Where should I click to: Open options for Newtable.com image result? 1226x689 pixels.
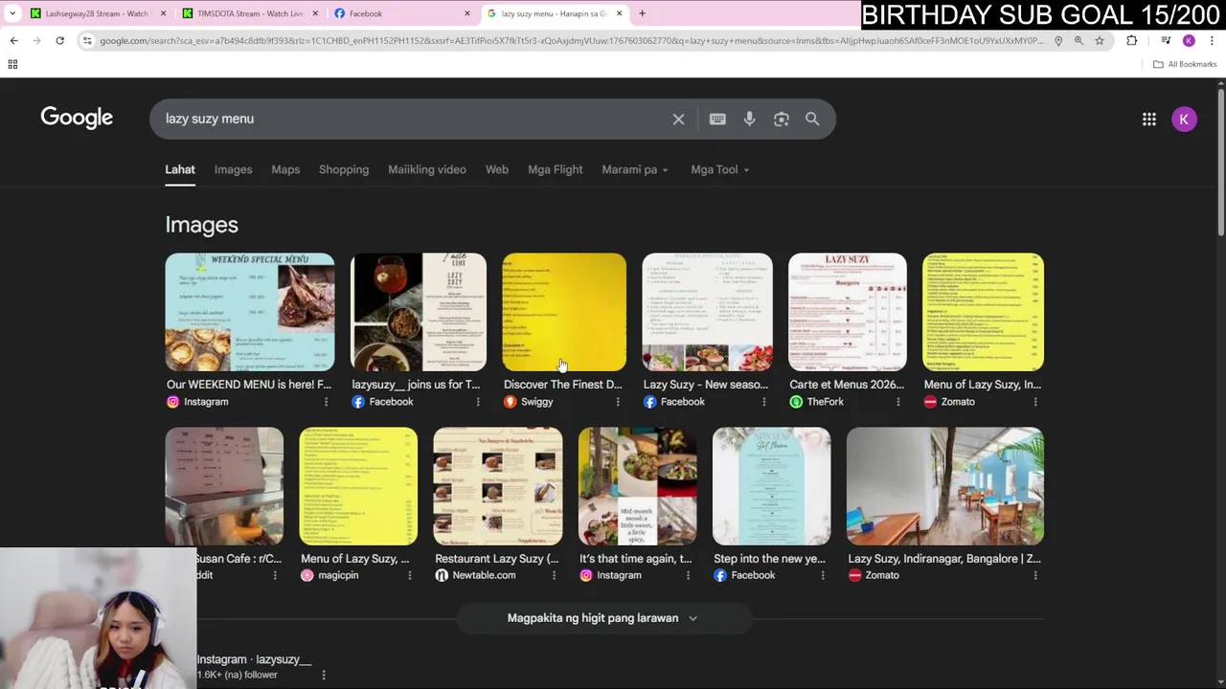tap(554, 575)
